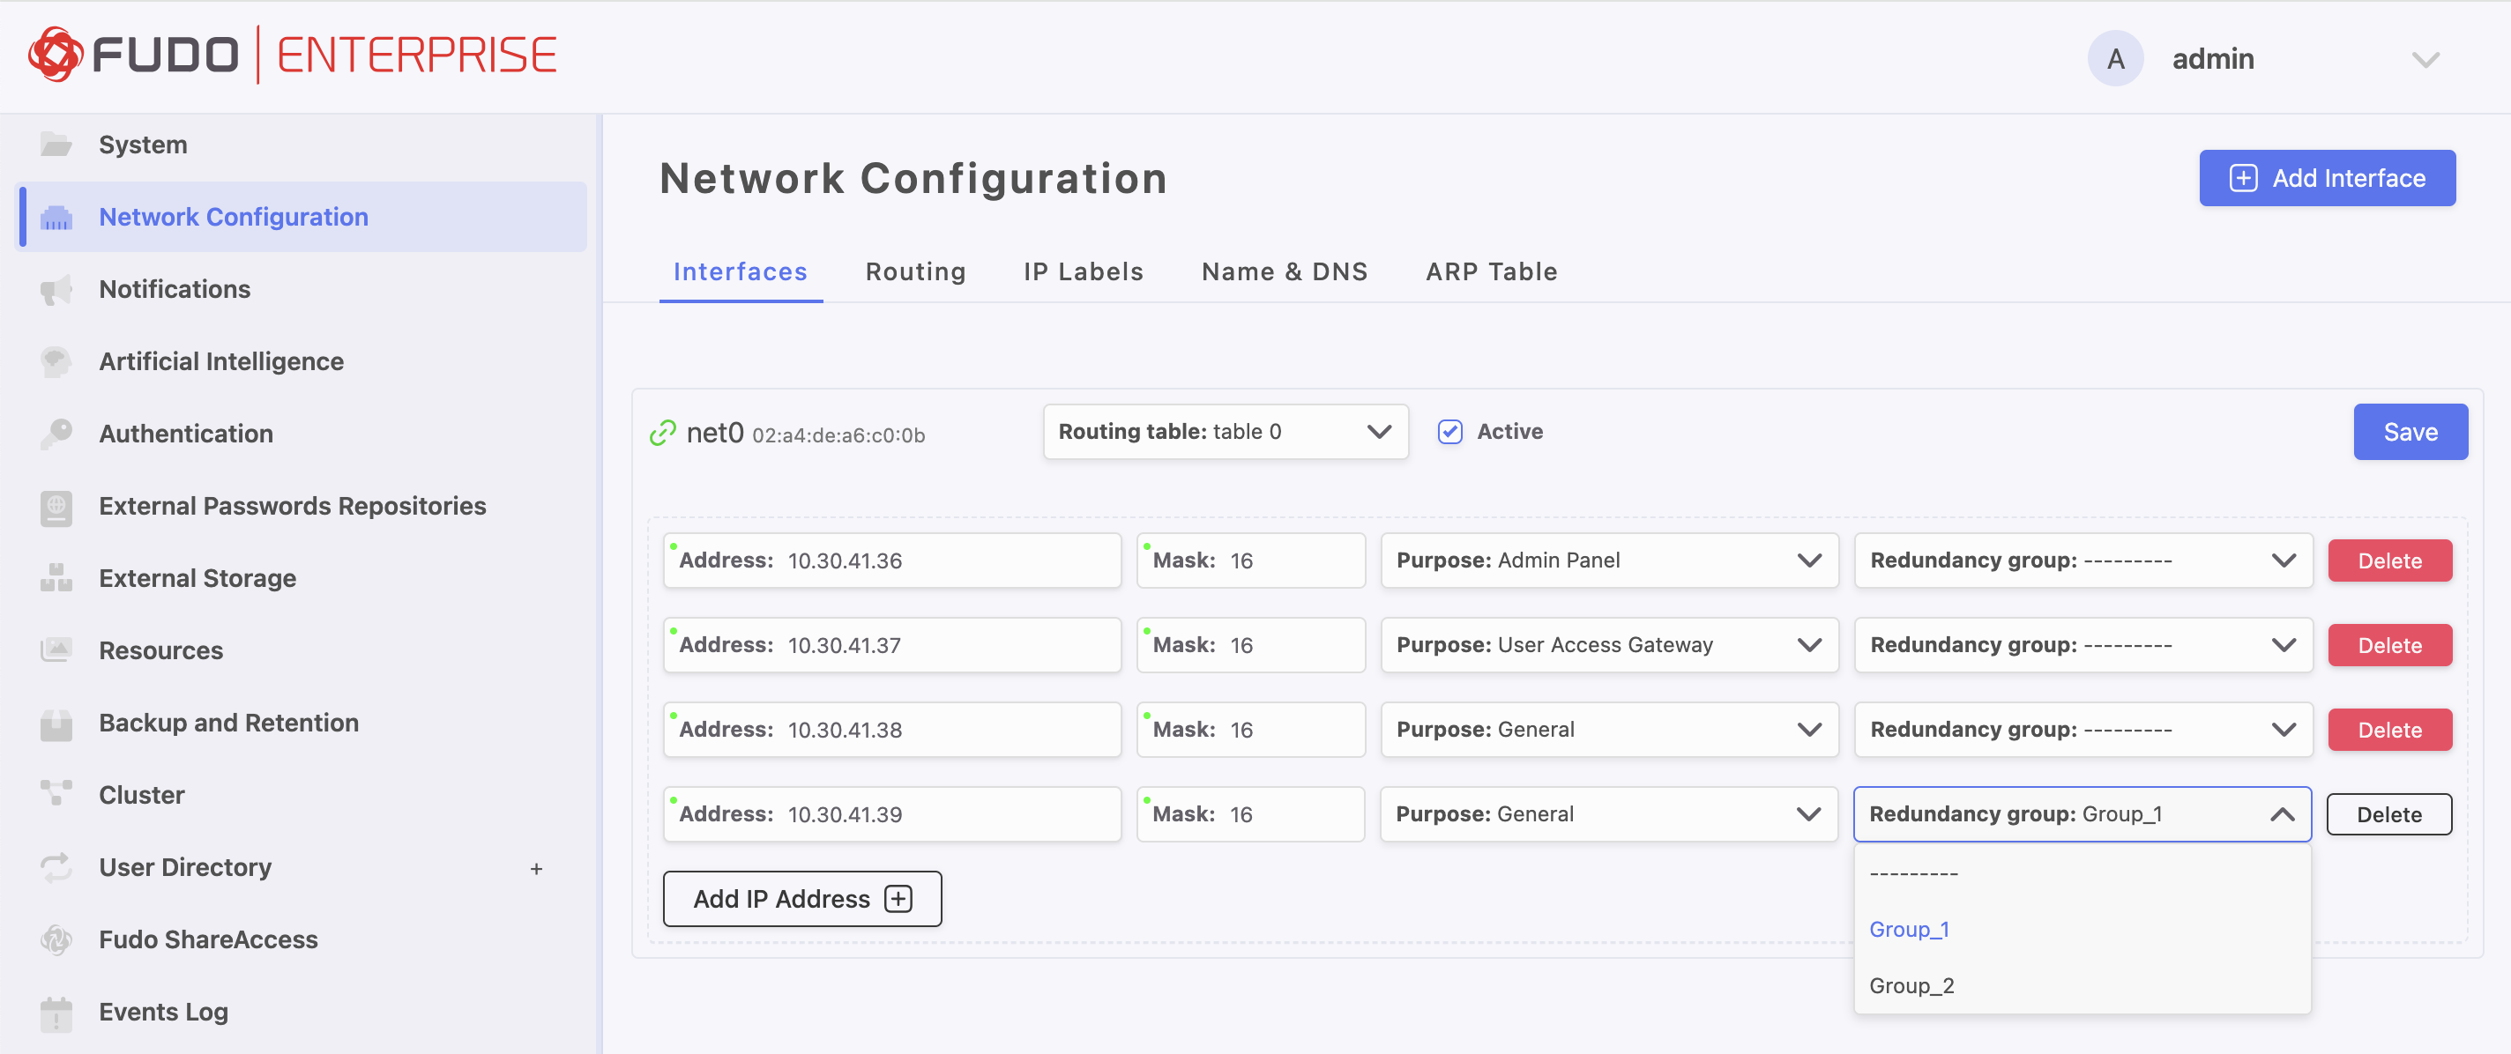Image resolution: width=2511 pixels, height=1054 pixels.
Task: Click the Mask field for 10.30.41.39
Action: (1250, 814)
